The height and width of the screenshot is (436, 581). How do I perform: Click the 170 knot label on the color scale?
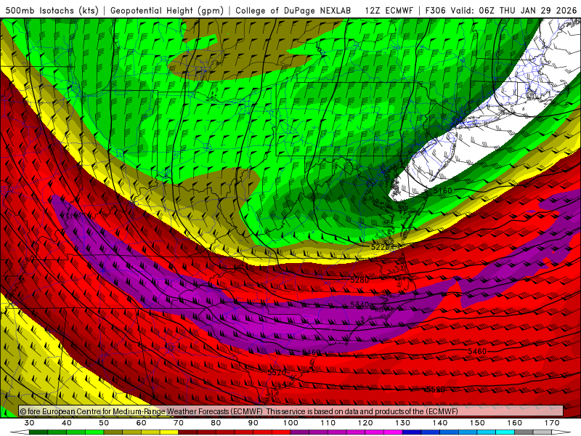pos(552,422)
